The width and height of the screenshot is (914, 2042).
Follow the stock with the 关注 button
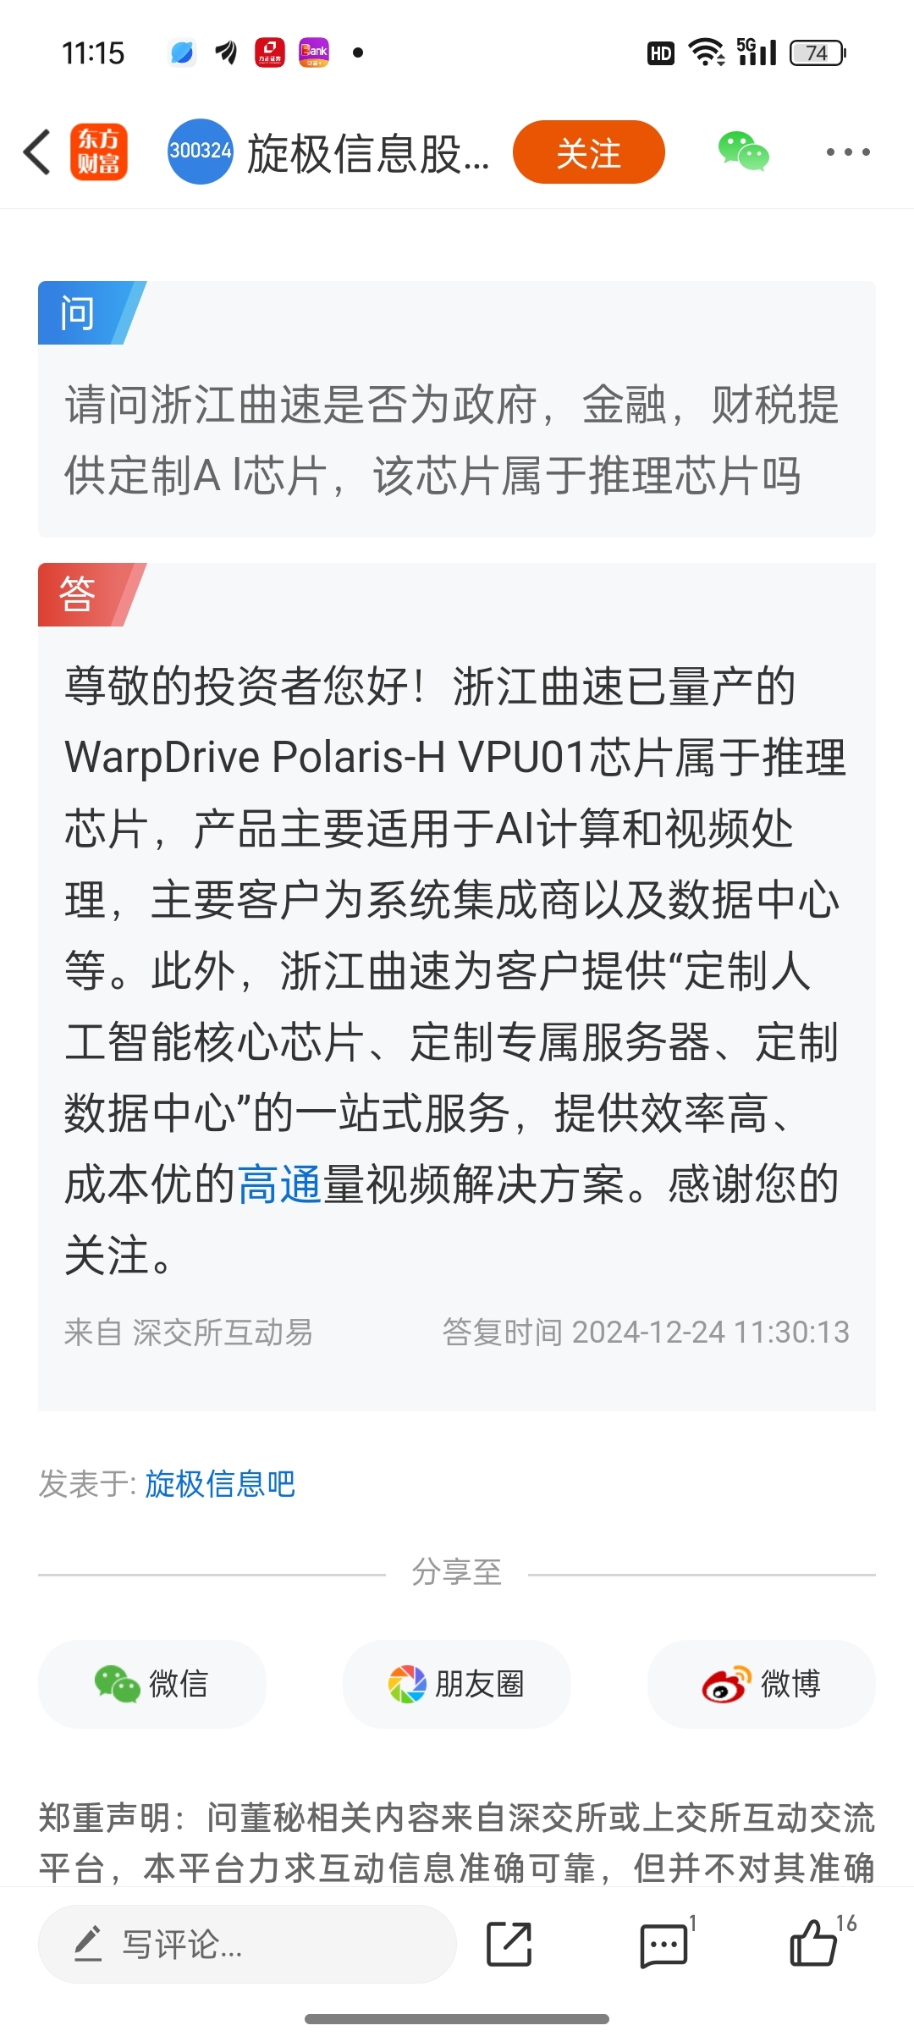tap(589, 152)
